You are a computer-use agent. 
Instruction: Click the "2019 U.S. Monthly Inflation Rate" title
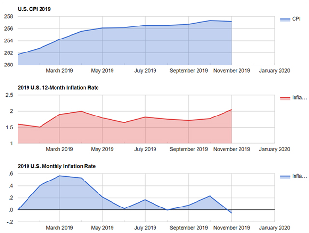pyautogui.click(x=56, y=166)
